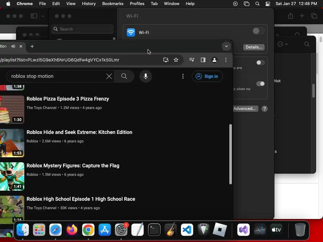The image size is (323, 242).
Task: Click the YouTube search magnifier button
Action: 124,76
